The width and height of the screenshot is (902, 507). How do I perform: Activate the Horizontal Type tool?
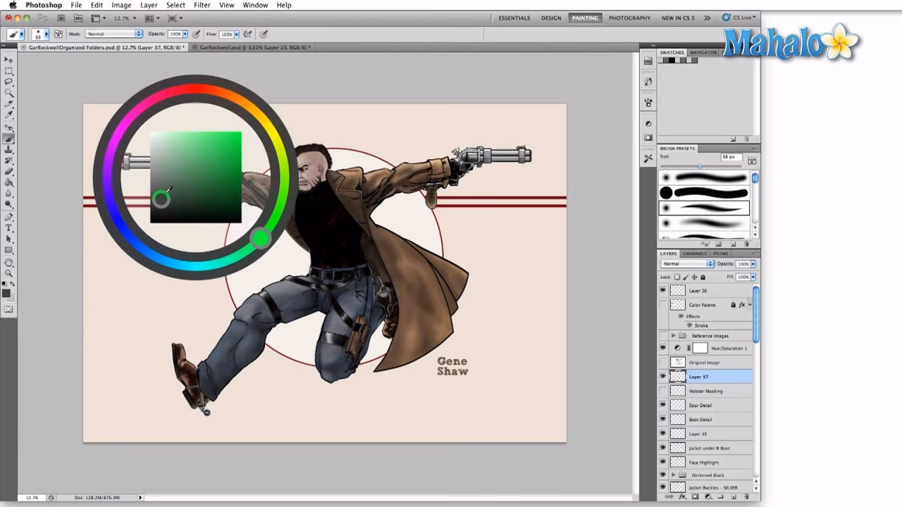[x=9, y=228]
